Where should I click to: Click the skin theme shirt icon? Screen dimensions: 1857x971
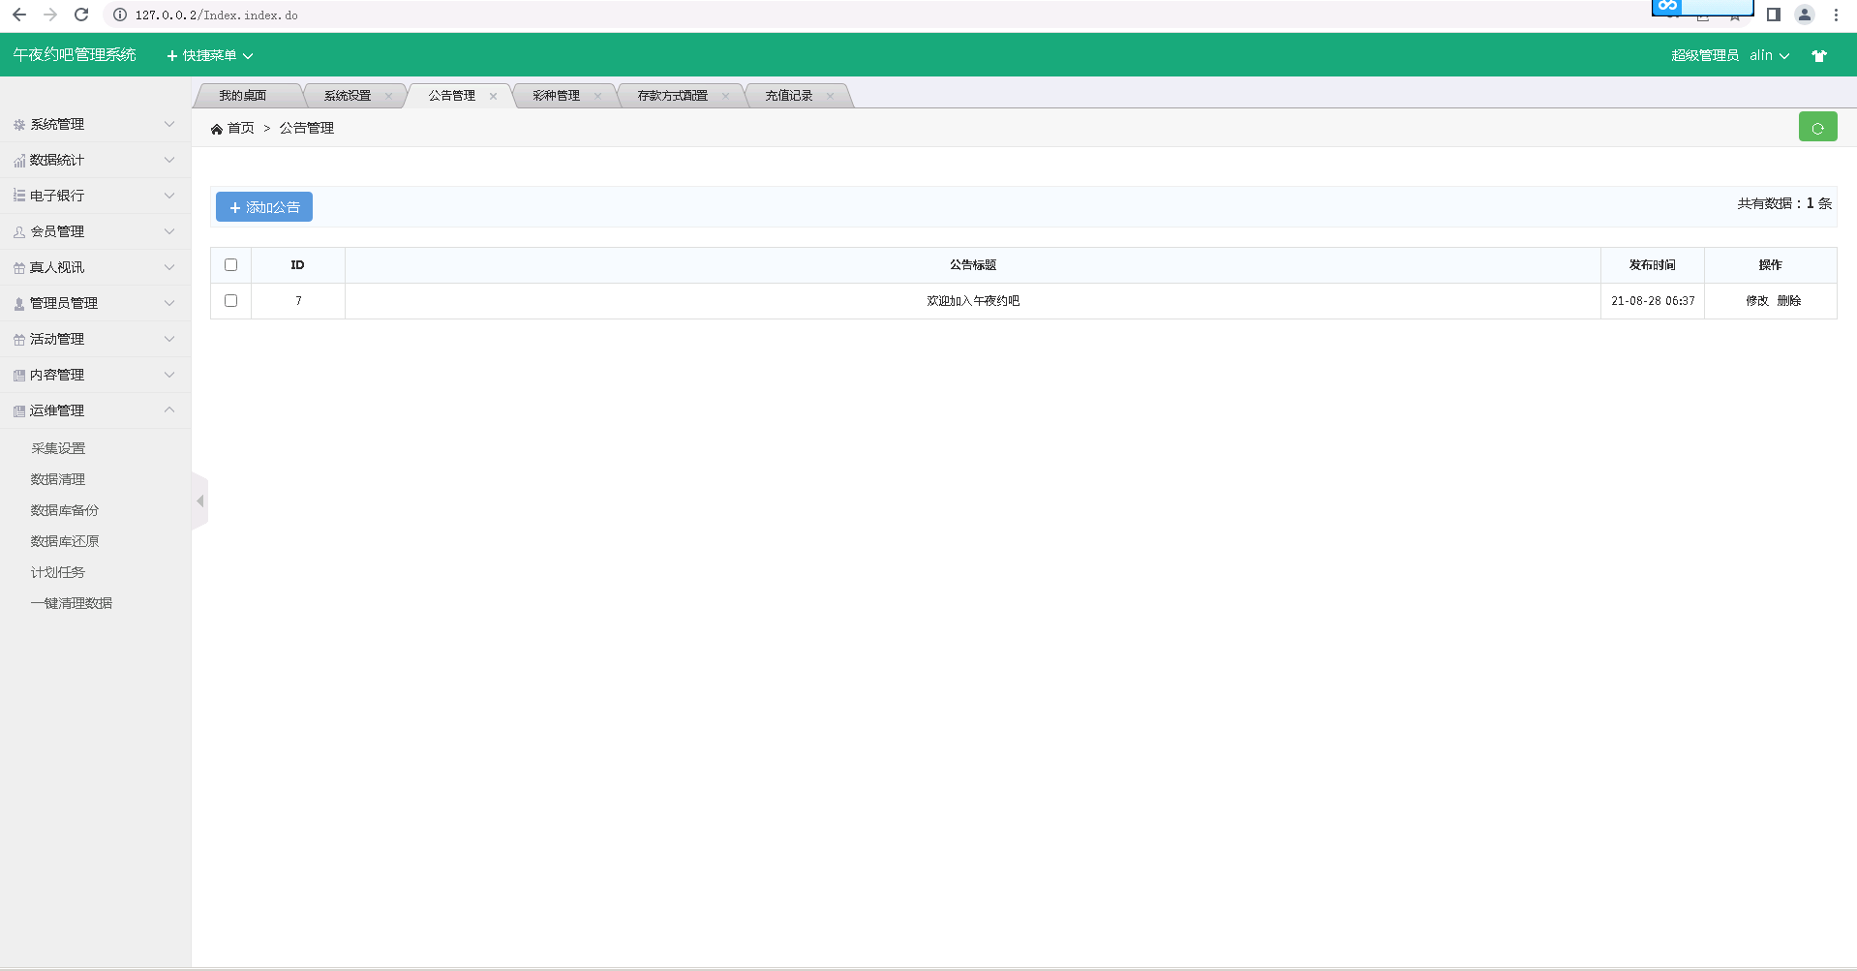[x=1819, y=56]
